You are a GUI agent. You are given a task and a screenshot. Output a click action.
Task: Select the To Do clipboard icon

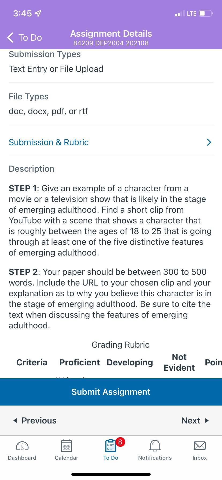tap(111, 446)
